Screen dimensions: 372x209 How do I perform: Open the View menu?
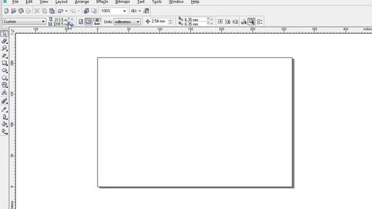(44, 2)
